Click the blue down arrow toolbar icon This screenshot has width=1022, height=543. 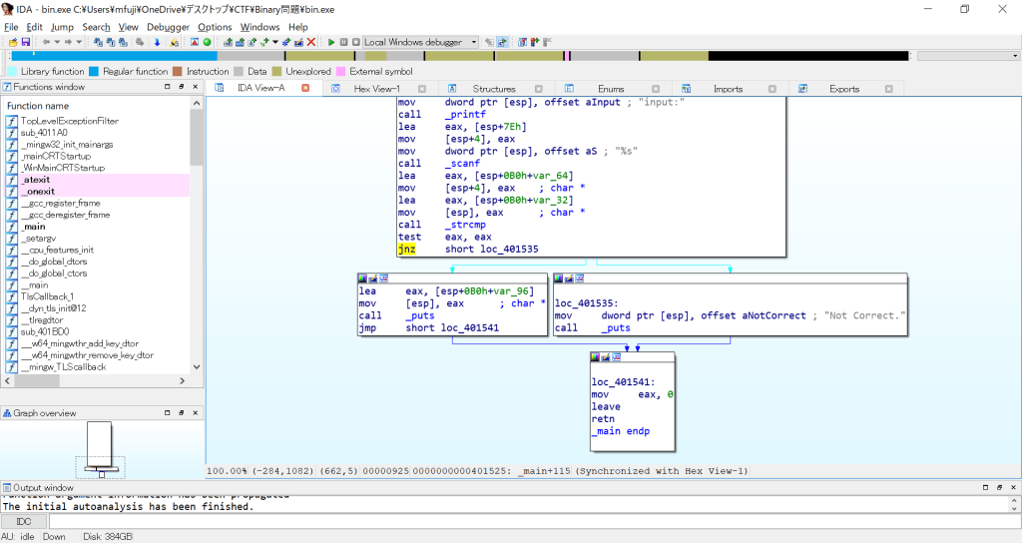[157, 42]
